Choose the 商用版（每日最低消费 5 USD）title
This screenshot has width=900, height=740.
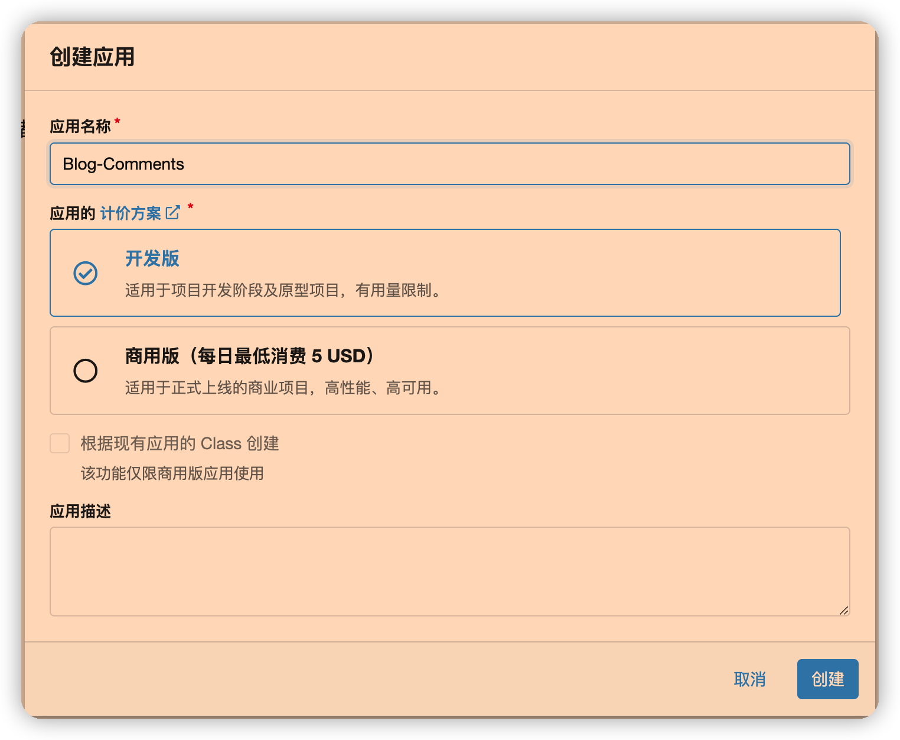250,356
